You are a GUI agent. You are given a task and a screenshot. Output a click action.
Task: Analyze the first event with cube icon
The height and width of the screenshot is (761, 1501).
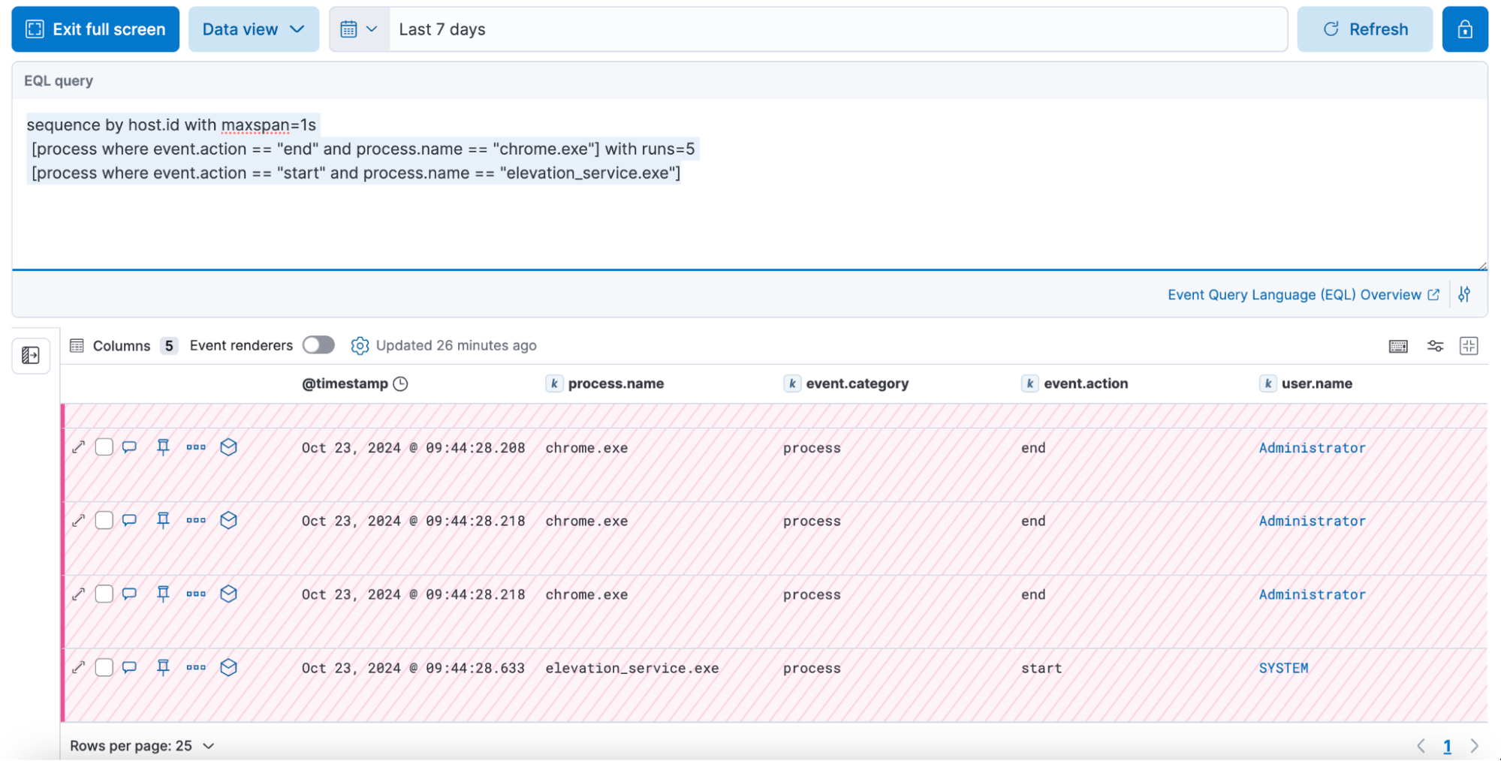[229, 447]
